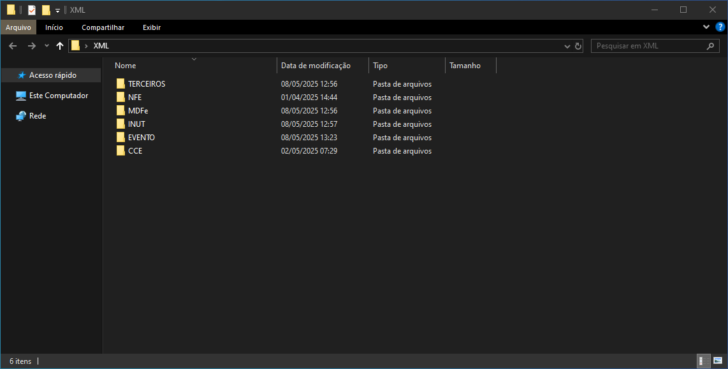The width and height of the screenshot is (728, 369).
Task: Click the Pesquisar em XML search field
Action: 647,46
